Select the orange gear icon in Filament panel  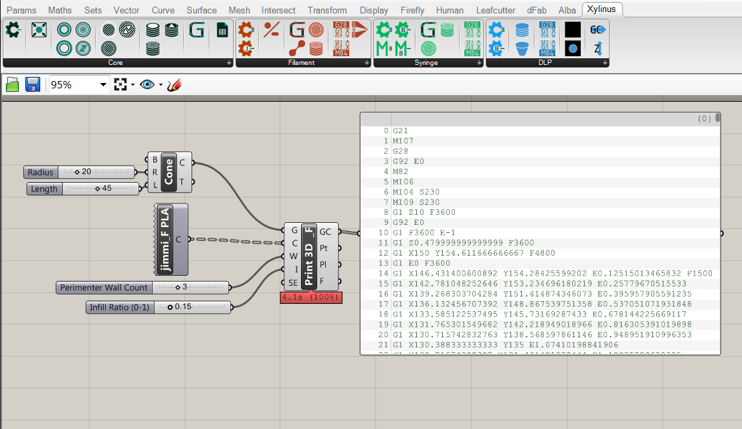[x=246, y=30]
